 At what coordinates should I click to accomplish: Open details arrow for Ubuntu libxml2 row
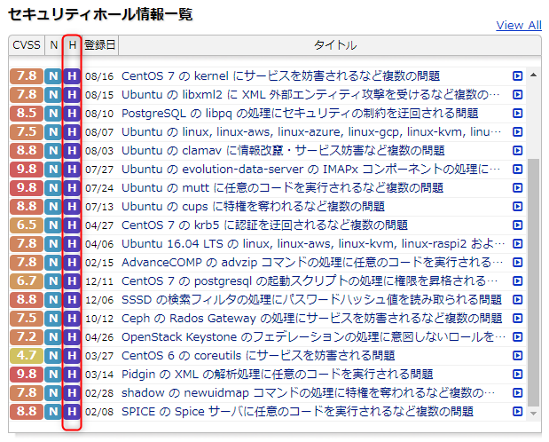[517, 95]
